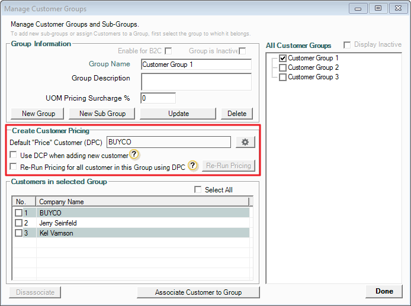411x306 pixels.
Task: Enable the B2C checkbox
Action: pos(168,51)
